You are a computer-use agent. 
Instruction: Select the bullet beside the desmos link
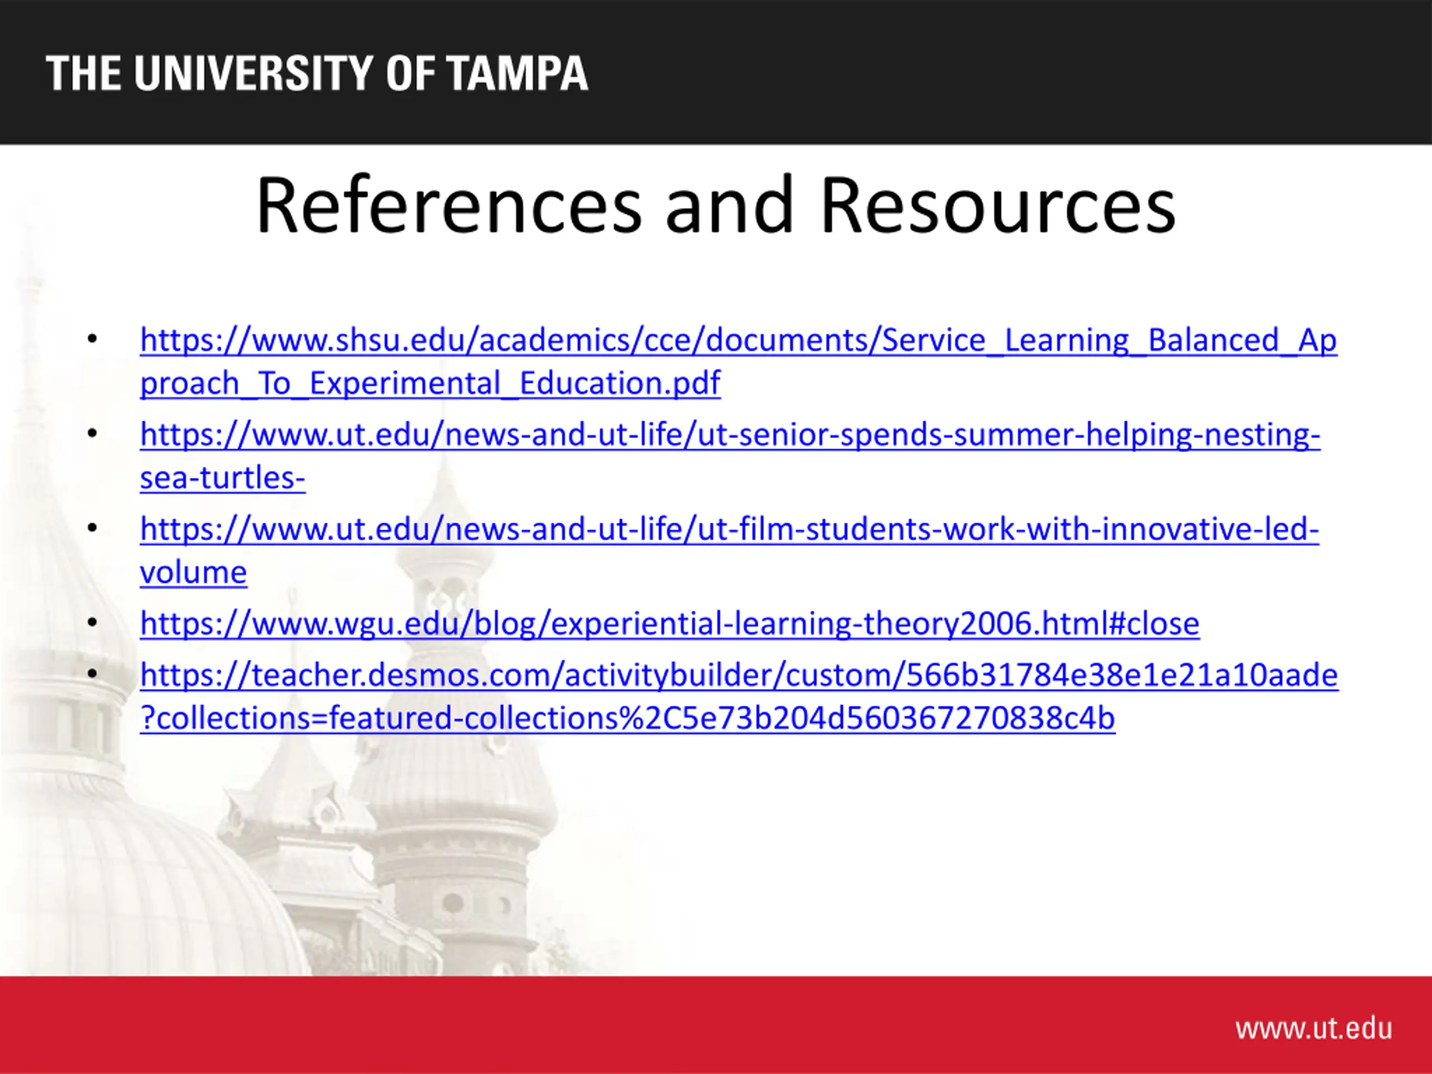click(x=92, y=675)
